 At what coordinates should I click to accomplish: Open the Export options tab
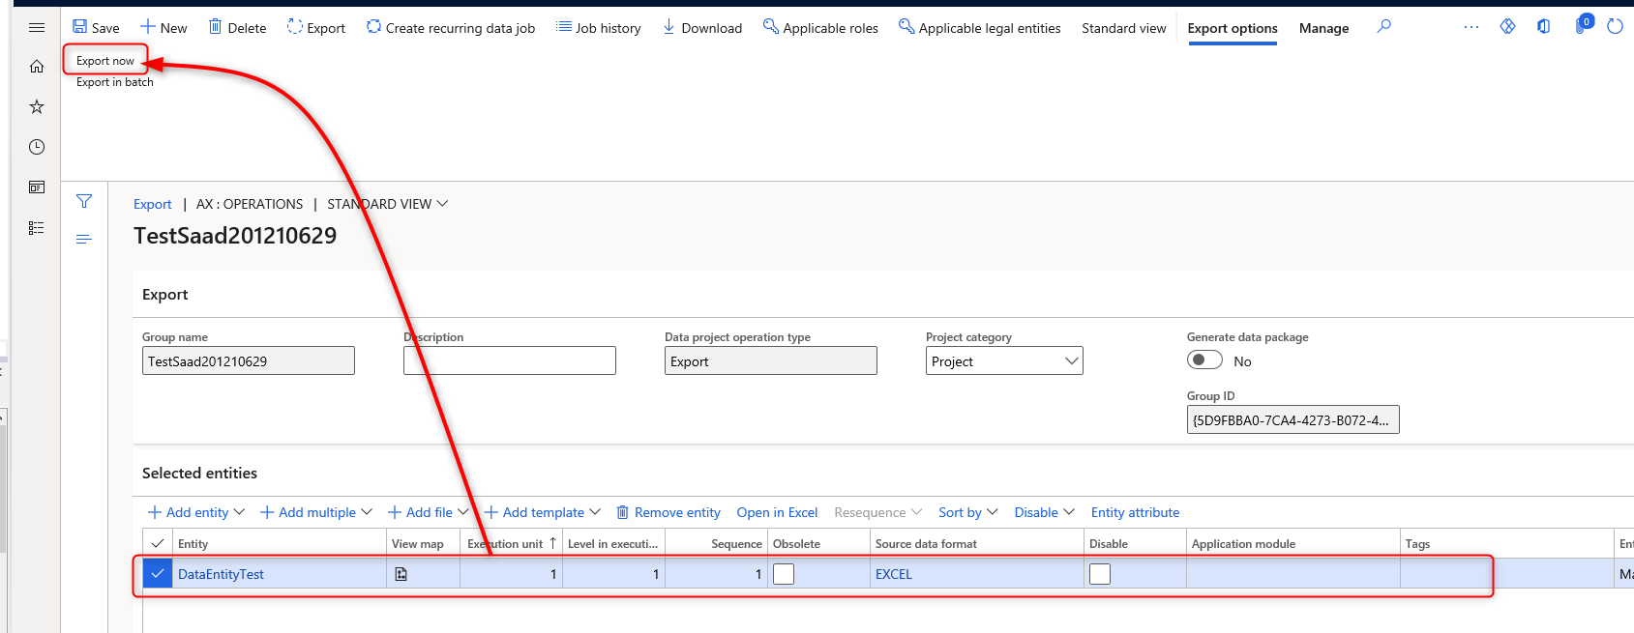coord(1233,28)
